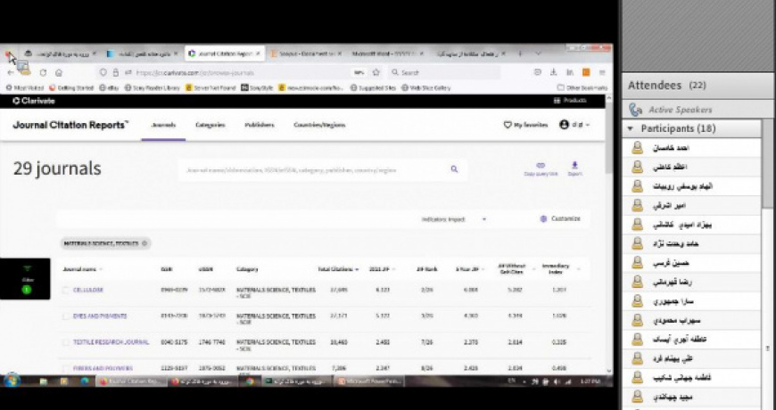Go back with the browser back arrow
Image resolution: width=776 pixels, height=410 pixels.
tap(11, 73)
